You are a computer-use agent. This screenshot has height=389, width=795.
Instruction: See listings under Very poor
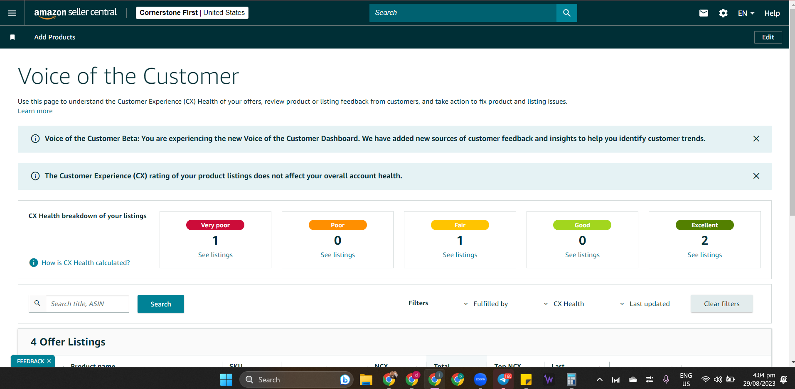click(215, 255)
